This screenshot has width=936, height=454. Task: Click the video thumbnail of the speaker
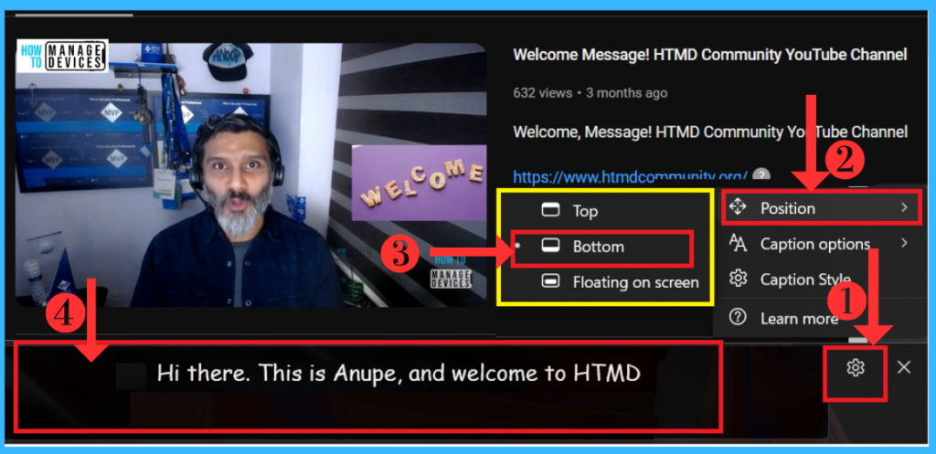click(250, 174)
